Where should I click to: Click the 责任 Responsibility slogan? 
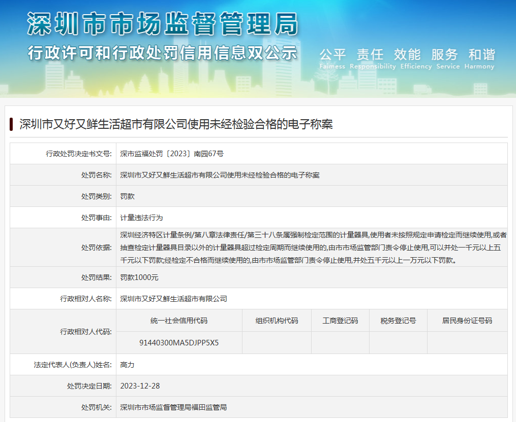pos(373,58)
